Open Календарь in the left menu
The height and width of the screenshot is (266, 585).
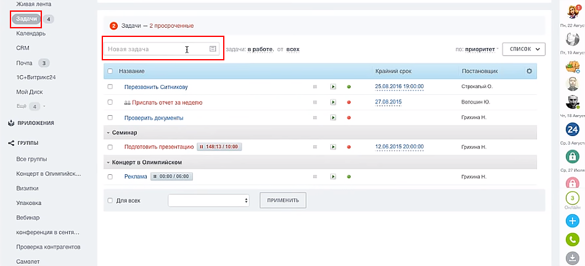point(31,33)
